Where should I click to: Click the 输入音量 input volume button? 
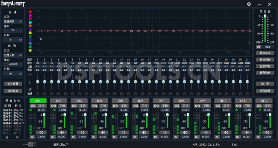[13, 84]
